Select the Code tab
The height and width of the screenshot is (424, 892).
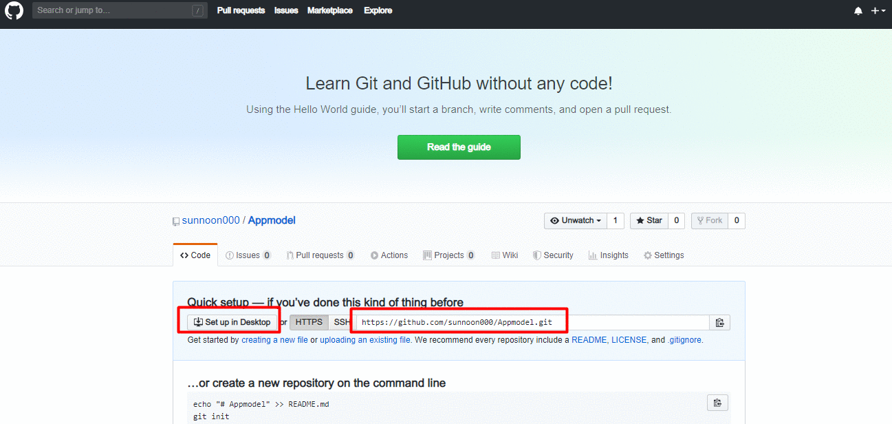pos(195,255)
